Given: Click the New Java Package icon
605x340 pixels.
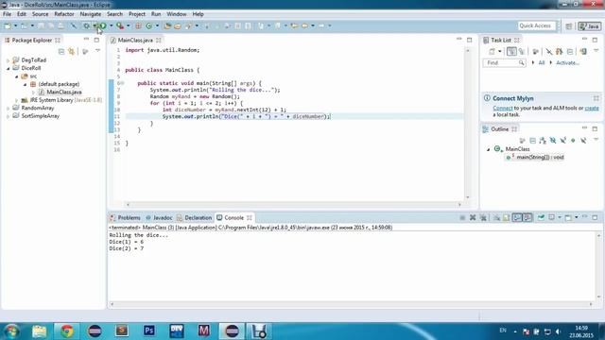Looking at the screenshot, I should point(138,25).
